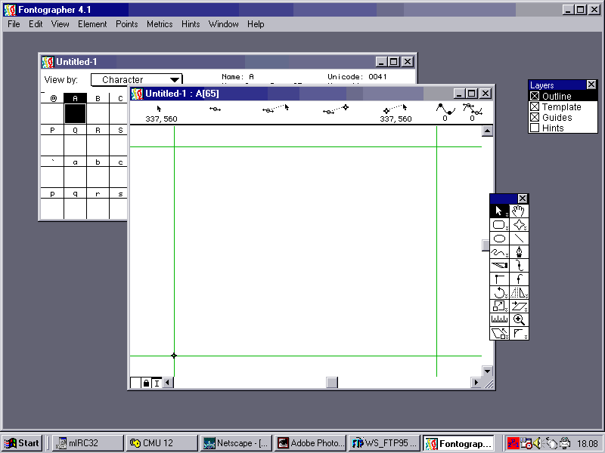Open the Windows Start menu
This screenshot has height=453, width=605.
point(22,443)
